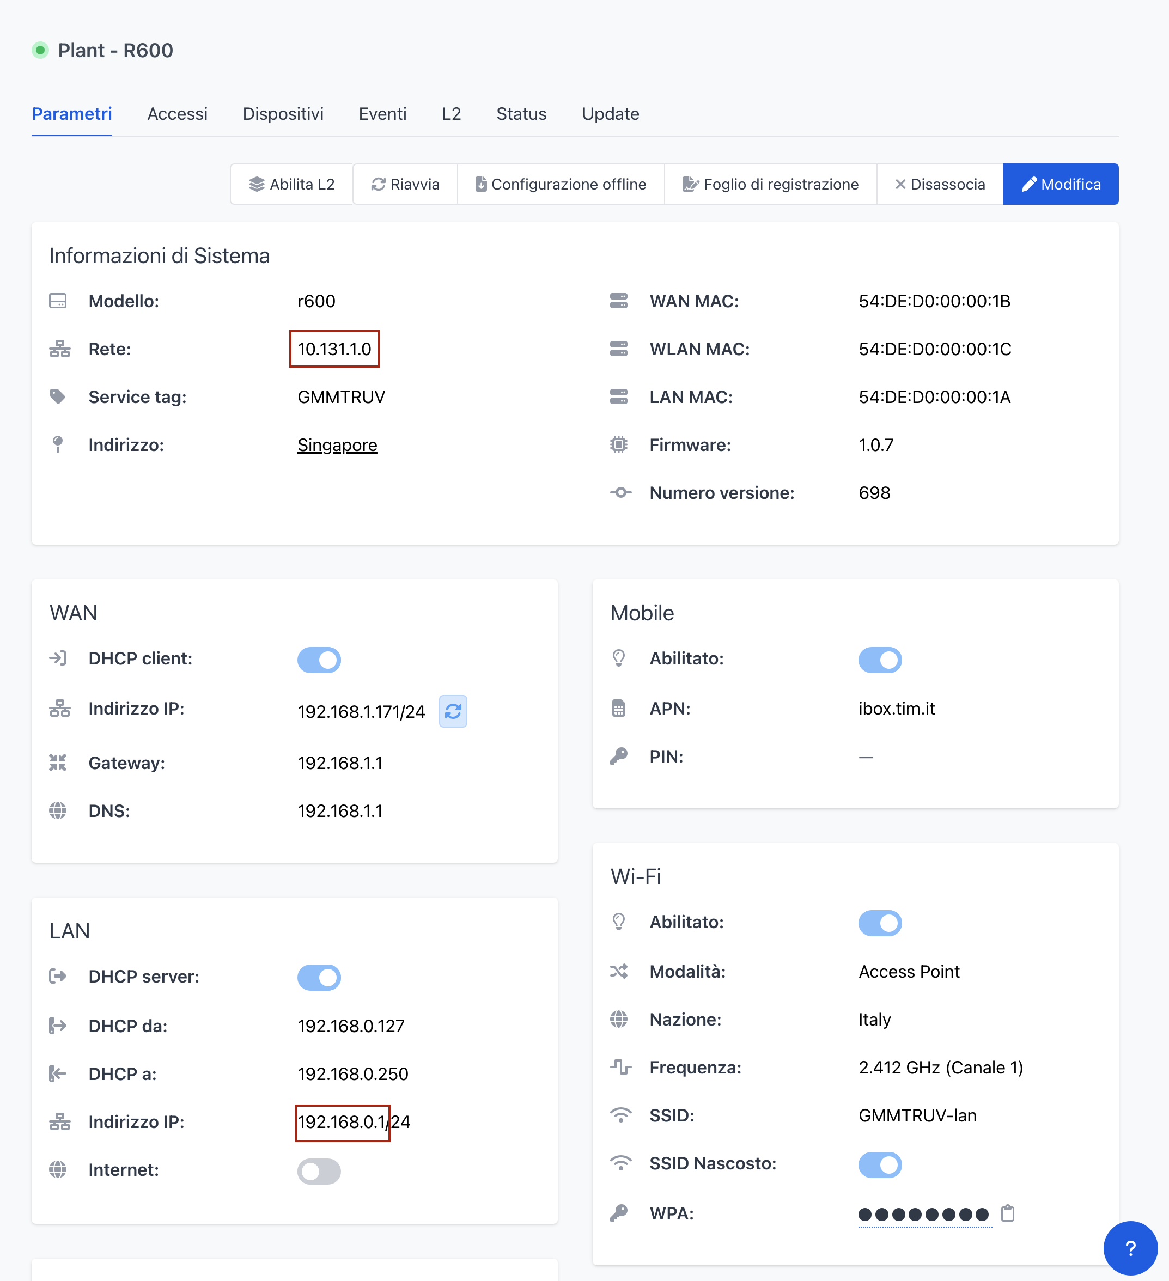Toggle the WAN DHCP client switch
Image resolution: width=1169 pixels, height=1281 pixels.
coord(319,660)
